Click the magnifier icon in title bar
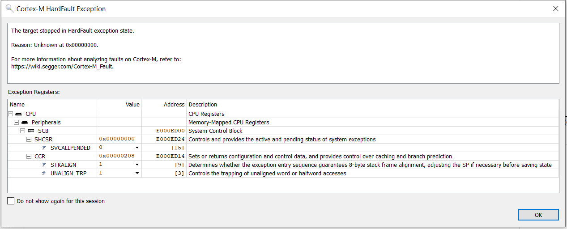The width and height of the screenshot is (567, 229). click(9, 8)
